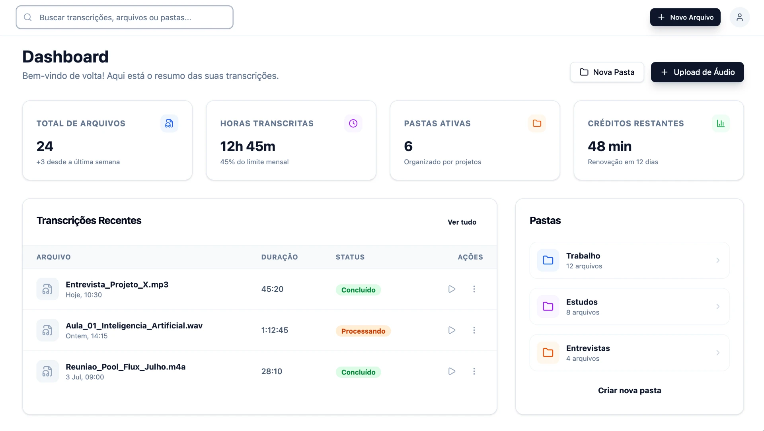Click the blue Trabalho folder icon
Image resolution: width=764 pixels, height=431 pixels.
click(x=548, y=260)
